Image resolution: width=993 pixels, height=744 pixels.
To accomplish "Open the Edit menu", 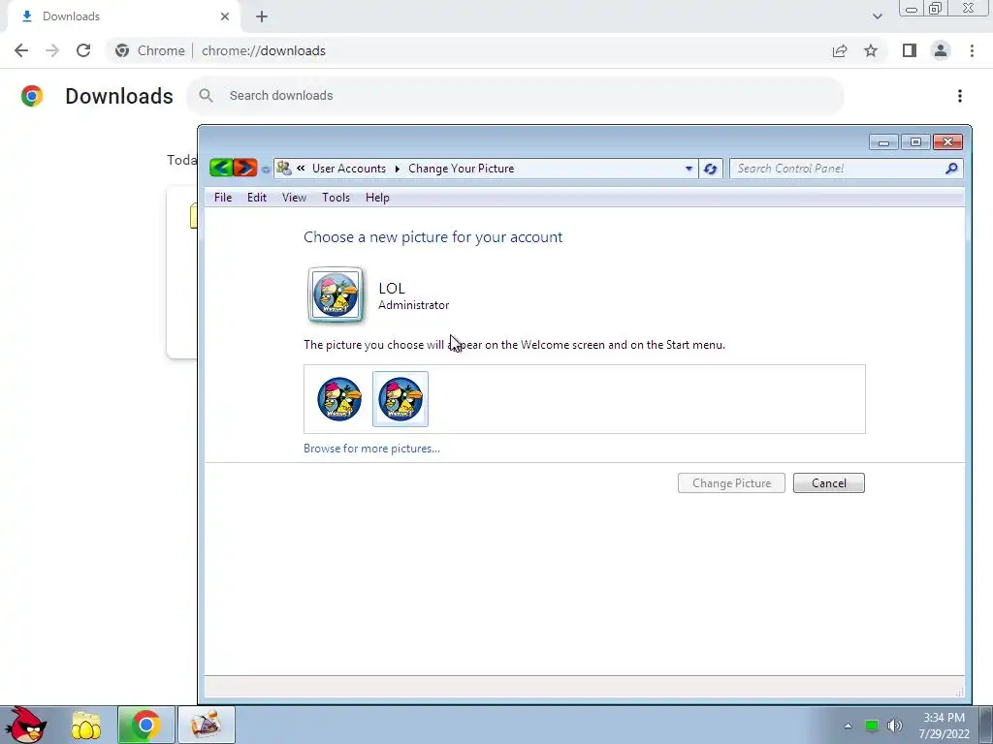I will tap(256, 198).
